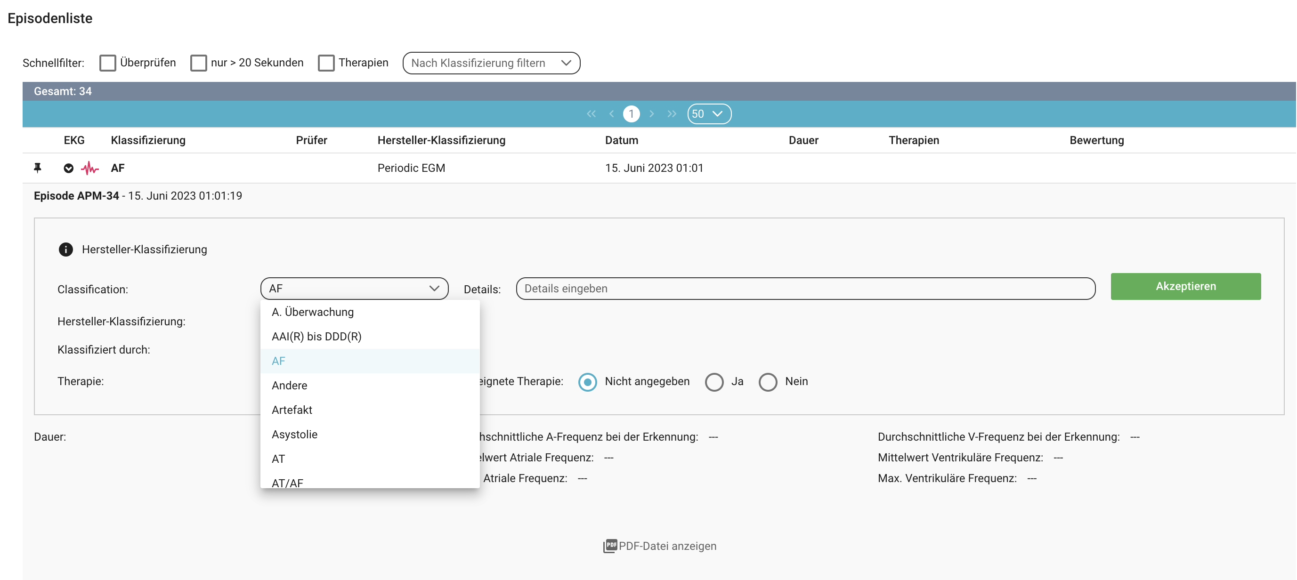This screenshot has width=1297, height=580.
Task: Enable the Überprüfen quick filter
Action: (108, 63)
